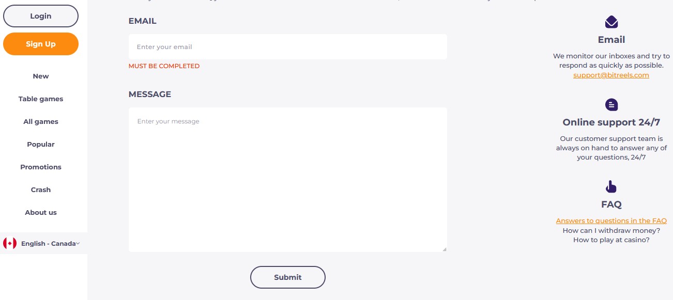Follow the Answers to questions in the FAQ link

[x=611, y=220]
